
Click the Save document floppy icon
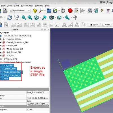pyautogui.click(x=5, y=11)
